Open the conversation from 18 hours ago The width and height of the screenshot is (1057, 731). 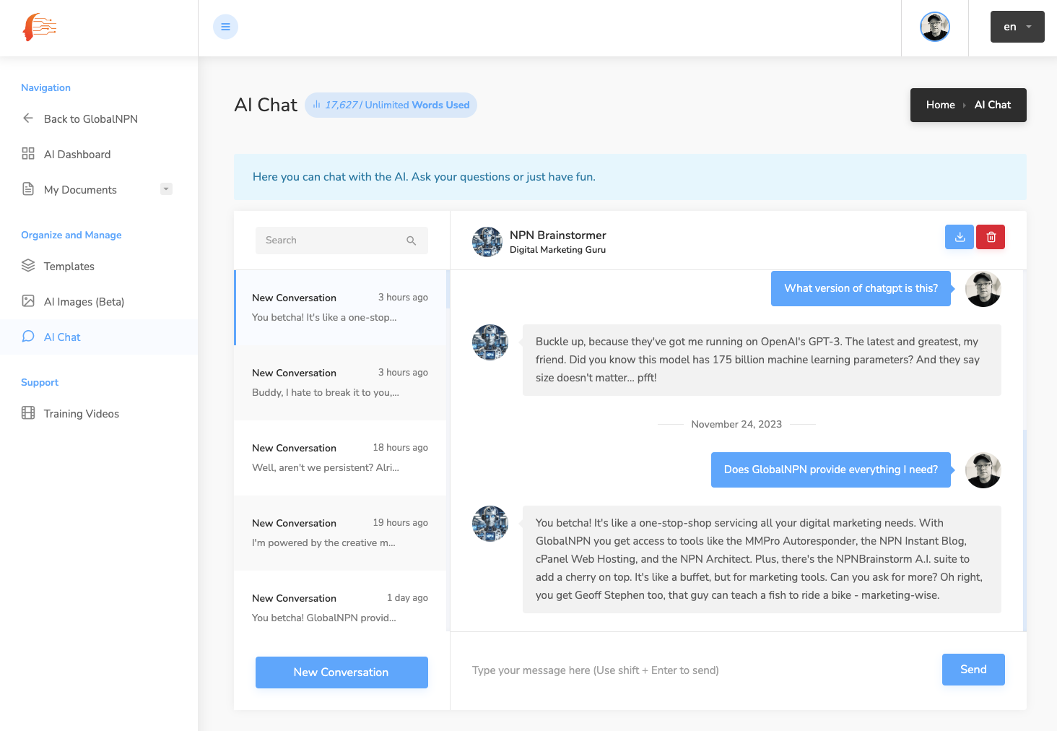pos(340,458)
